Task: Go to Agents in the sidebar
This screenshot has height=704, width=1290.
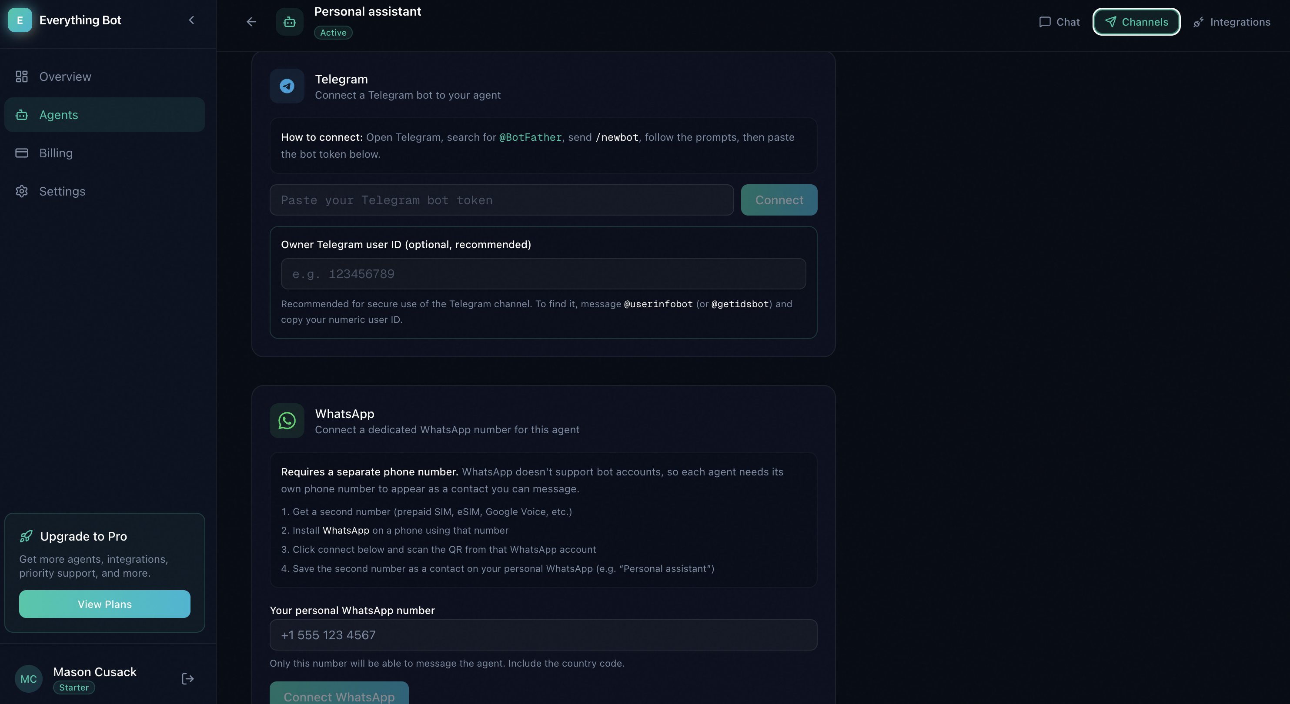Action: click(105, 115)
